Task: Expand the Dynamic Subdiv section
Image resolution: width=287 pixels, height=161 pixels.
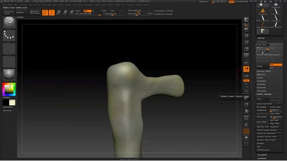Action: pos(264,71)
